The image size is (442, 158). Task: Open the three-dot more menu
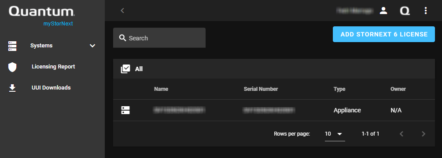click(x=426, y=11)
